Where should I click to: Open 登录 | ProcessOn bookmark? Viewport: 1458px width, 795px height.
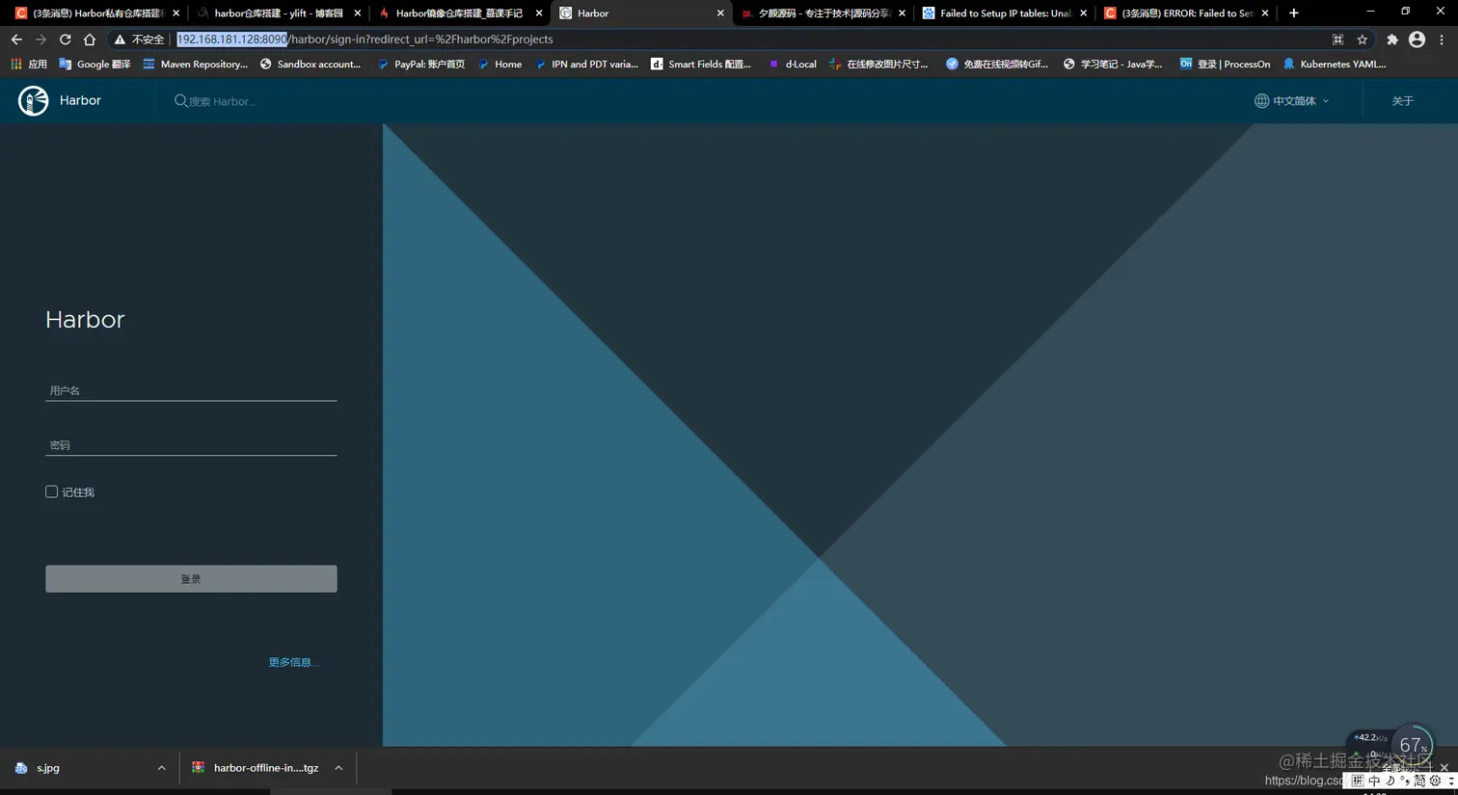[1225, 65]
